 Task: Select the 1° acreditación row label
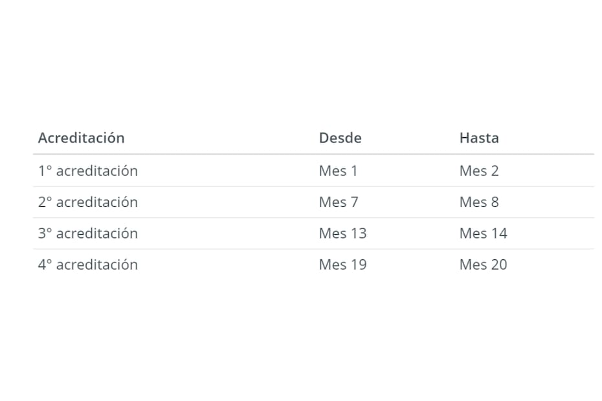point(88,171)
